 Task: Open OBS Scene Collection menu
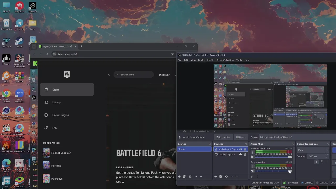point(225,60)
